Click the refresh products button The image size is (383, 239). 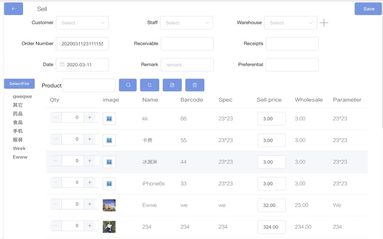pyautogui.click(x=149, y=85)
